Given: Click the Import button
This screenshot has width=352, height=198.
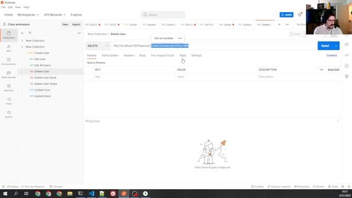Looking at the screenshot, I should pyautogui.click(x=76, y=24).
